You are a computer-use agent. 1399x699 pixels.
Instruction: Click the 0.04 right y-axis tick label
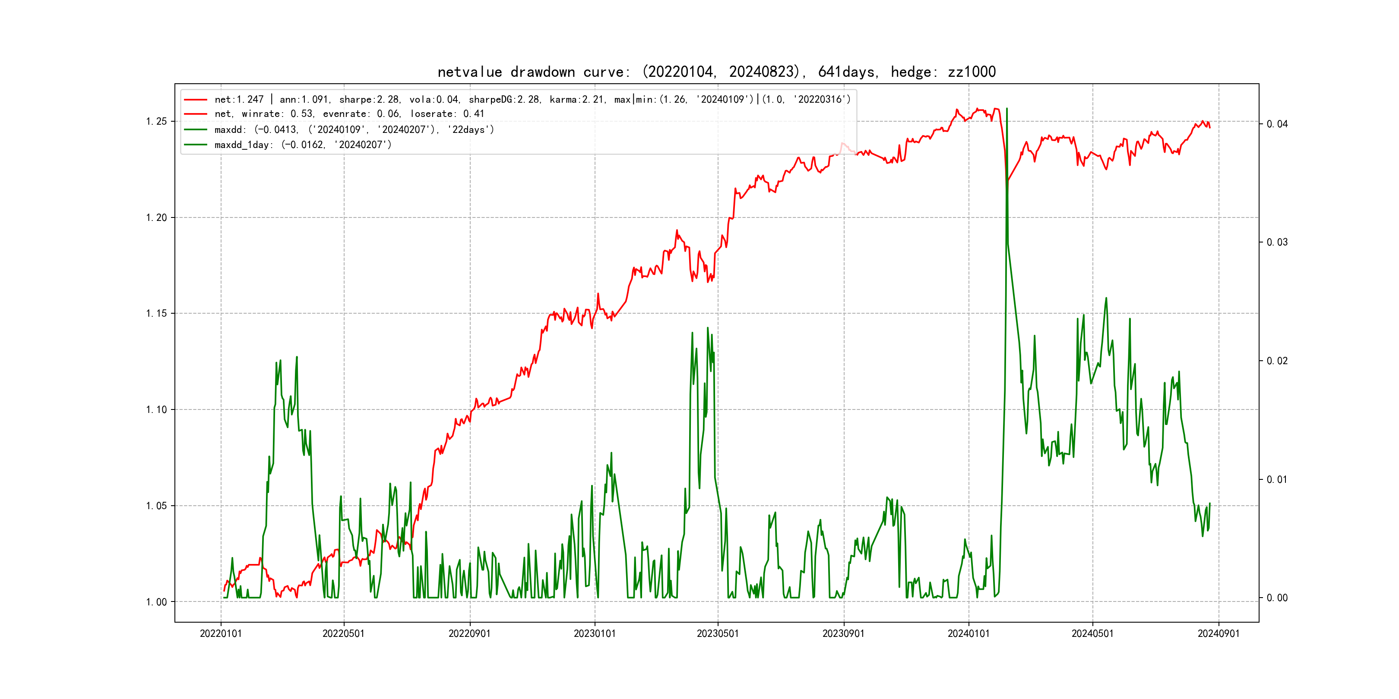(x=1277, y=124)
